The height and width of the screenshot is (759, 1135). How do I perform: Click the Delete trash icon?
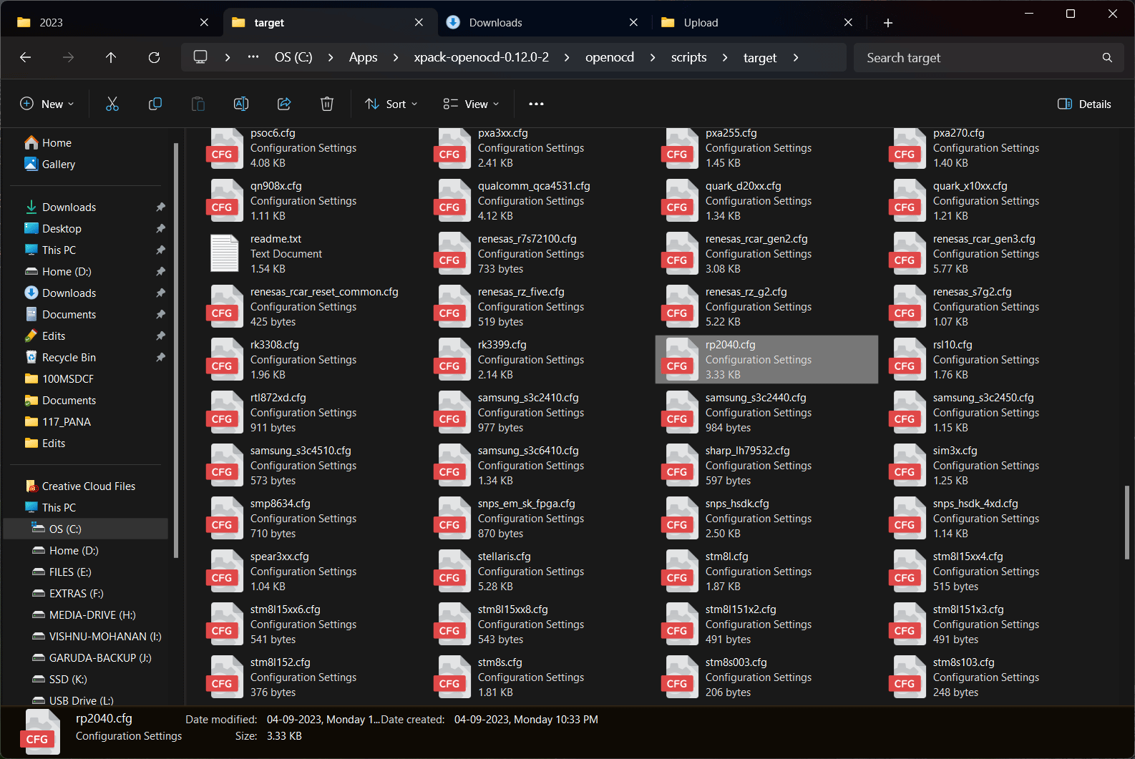point(327,104)
